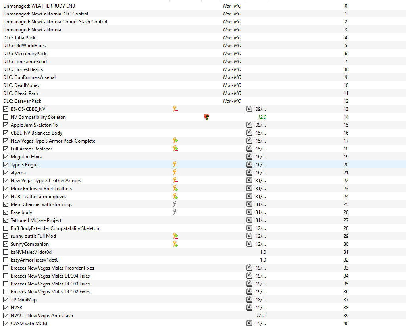This screenshot has height=326, width=406.
Task: Uncheck the Type 3 Rogue mod
Action: click(x=6, y=164)
